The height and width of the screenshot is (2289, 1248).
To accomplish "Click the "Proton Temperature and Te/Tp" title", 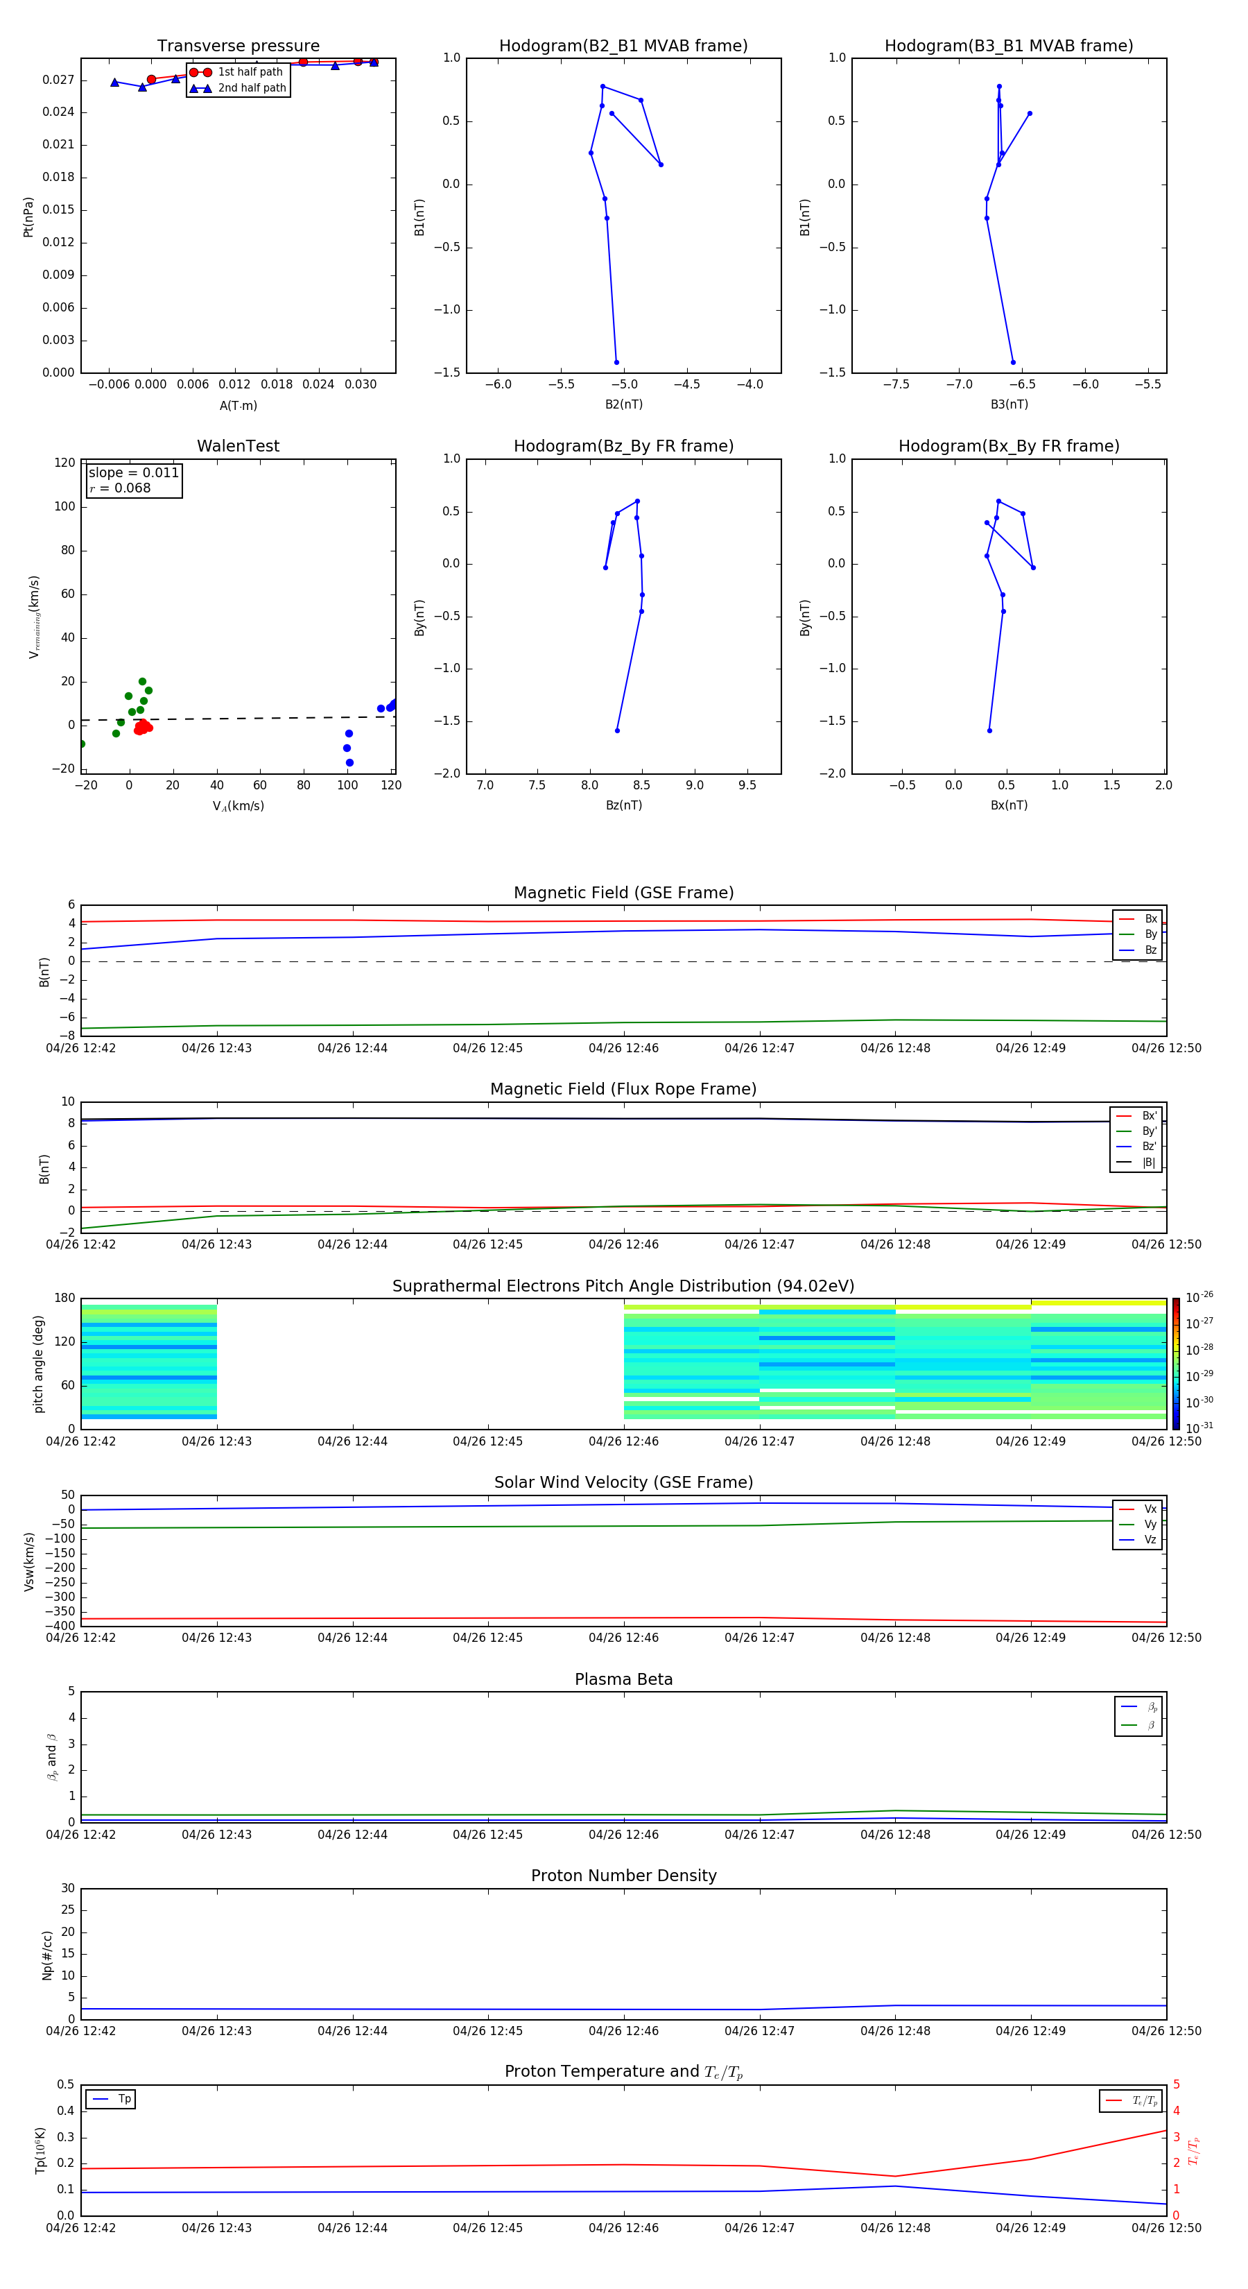I will (x=623, y=2072).
